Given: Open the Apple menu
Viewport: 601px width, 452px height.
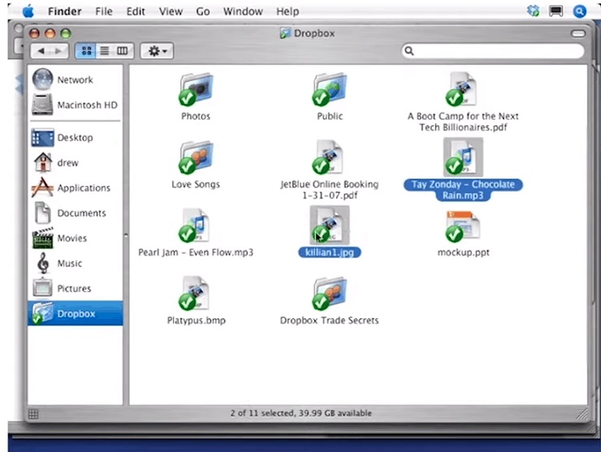Looking at the screenshot, I should coord(28,11).
